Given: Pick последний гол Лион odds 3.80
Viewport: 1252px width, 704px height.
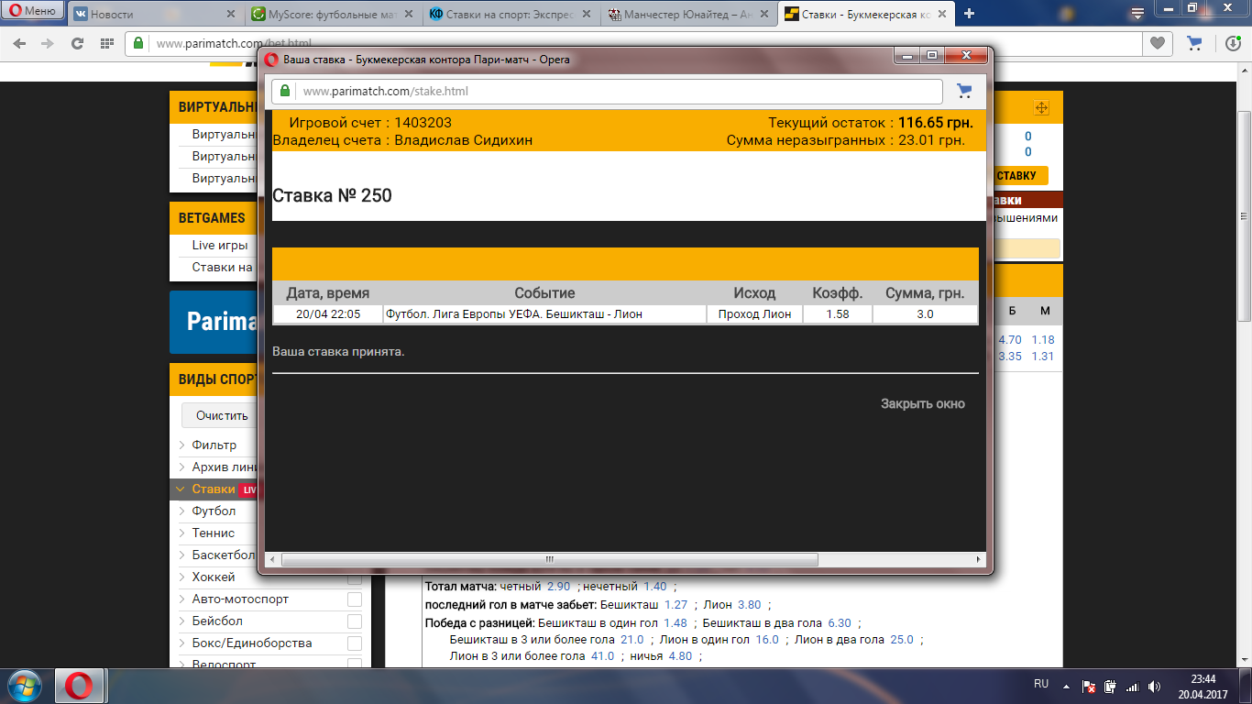Looking at the screenshot, I should pos(749,605).
